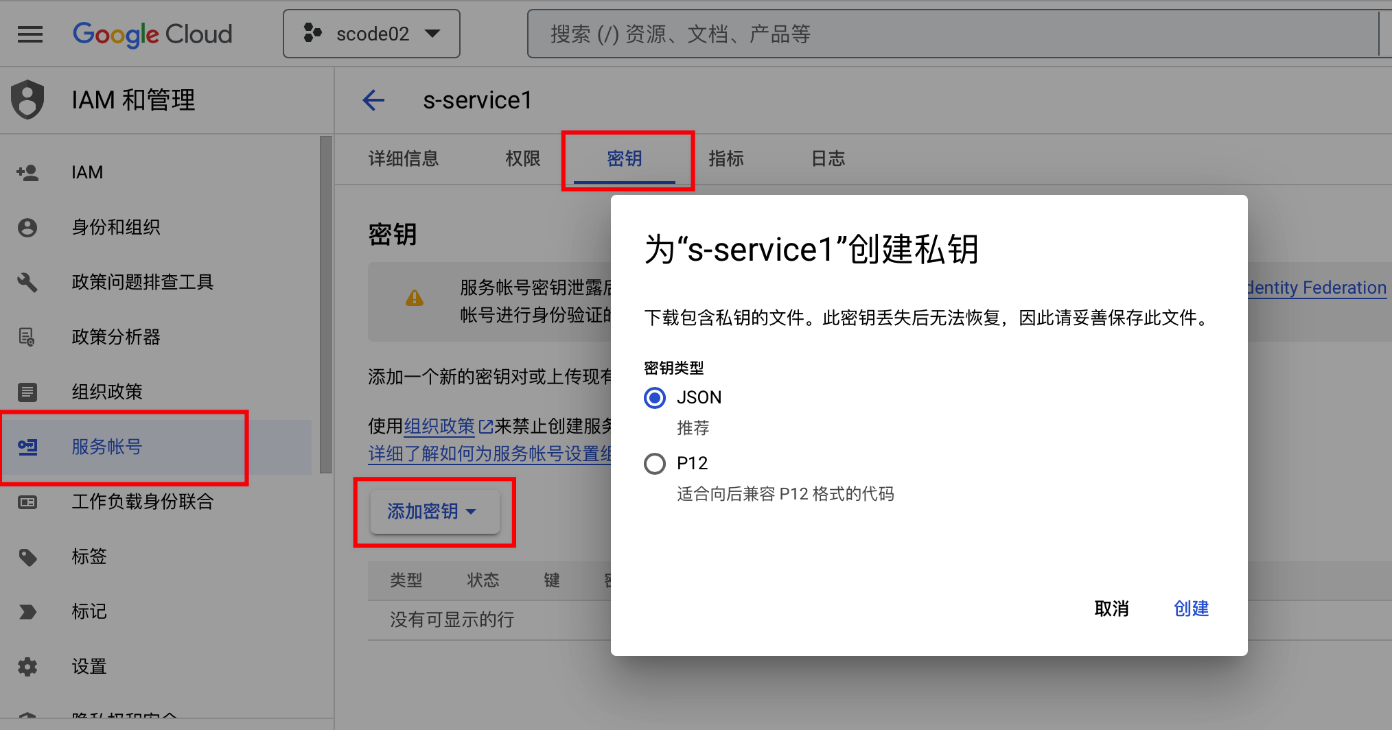The height and width of the screenshot is (730, 1392).
Task: Click the external link icon after 组织政策
Action: pos(485,426)
